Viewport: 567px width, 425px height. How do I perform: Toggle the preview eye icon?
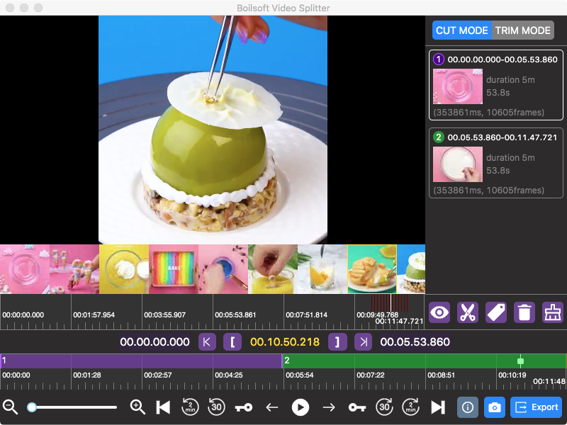pos(439,312)
